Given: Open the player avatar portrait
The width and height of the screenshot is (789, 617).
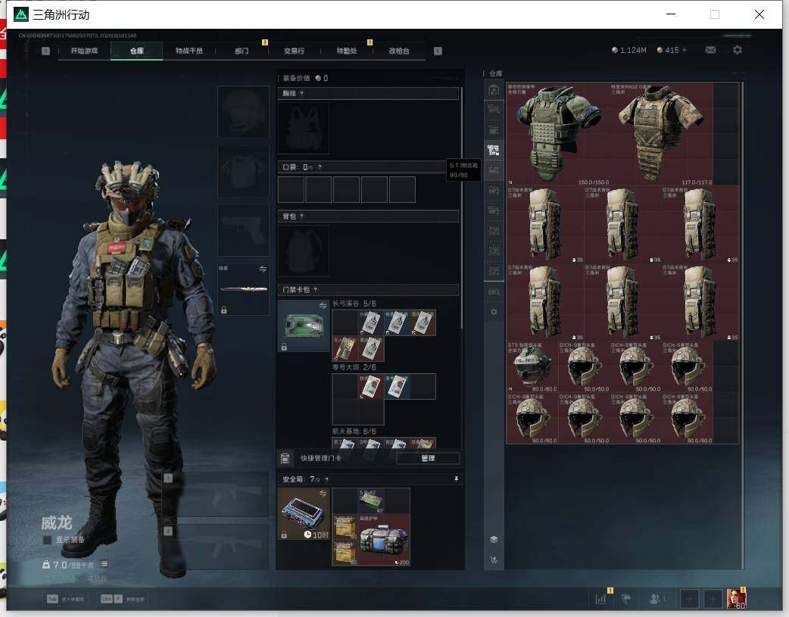Looking at the screenshot, I should point(736,599).
